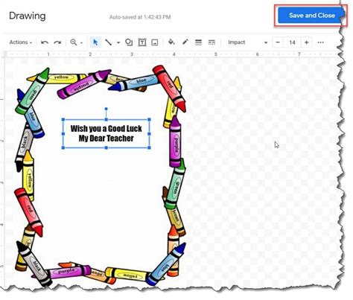Undo the last action
Viewport: 353px width, 300px height.
45,42
